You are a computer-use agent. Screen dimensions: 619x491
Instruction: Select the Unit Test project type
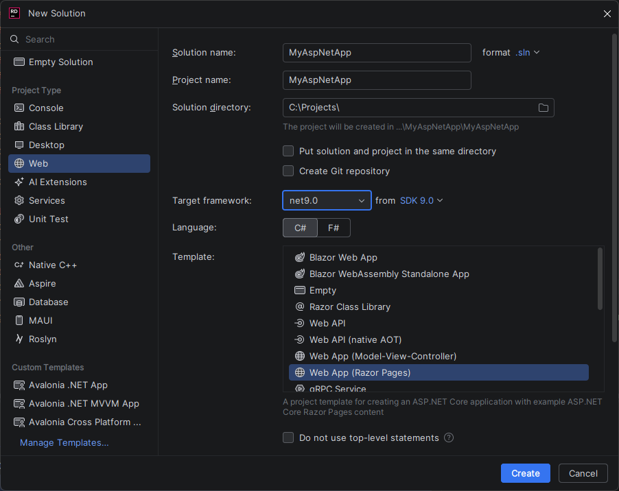pyautogui.click(x=49, y=219)
